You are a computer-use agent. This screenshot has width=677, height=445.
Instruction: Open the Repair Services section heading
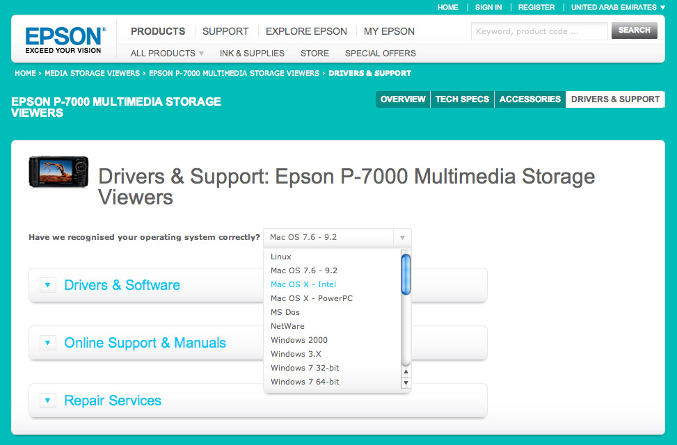pyautogui.click(x=113, y=400)
